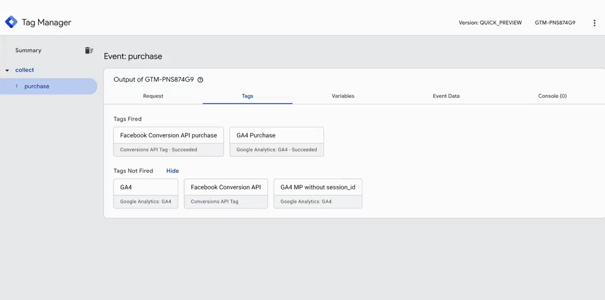View the Event Data tab
605x300 pixels.
coord(446,96)
